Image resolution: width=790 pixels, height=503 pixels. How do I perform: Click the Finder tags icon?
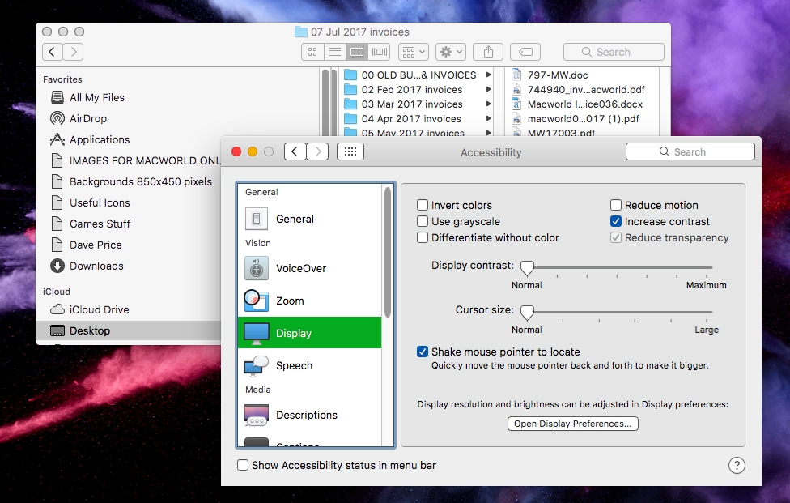point(525,52)
